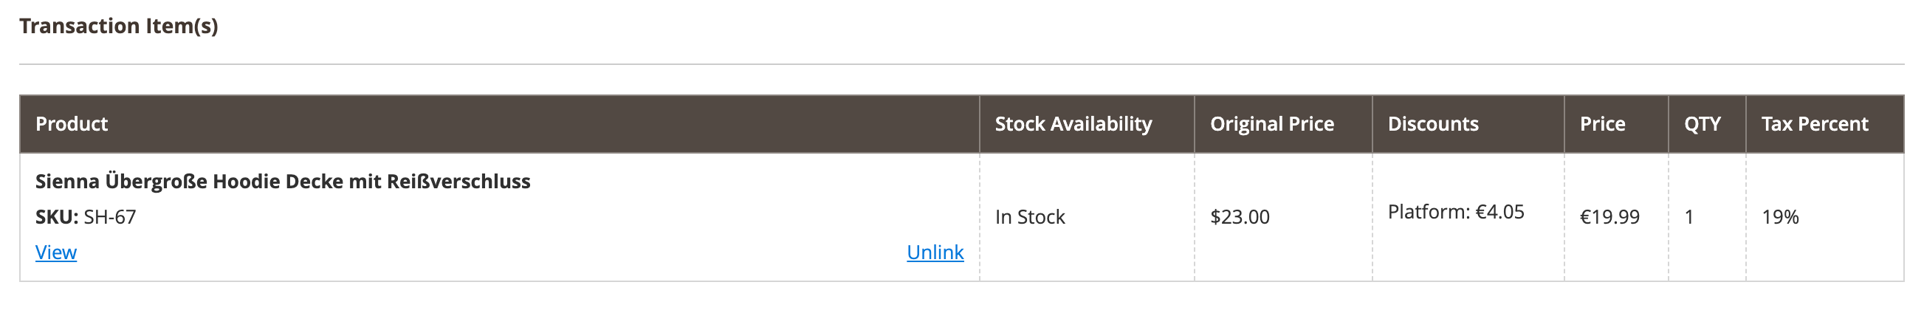Image resolution: width=1924 pixels, height=316 pixels.
Task: Click the Price column header
Action: pos(1602,124)
